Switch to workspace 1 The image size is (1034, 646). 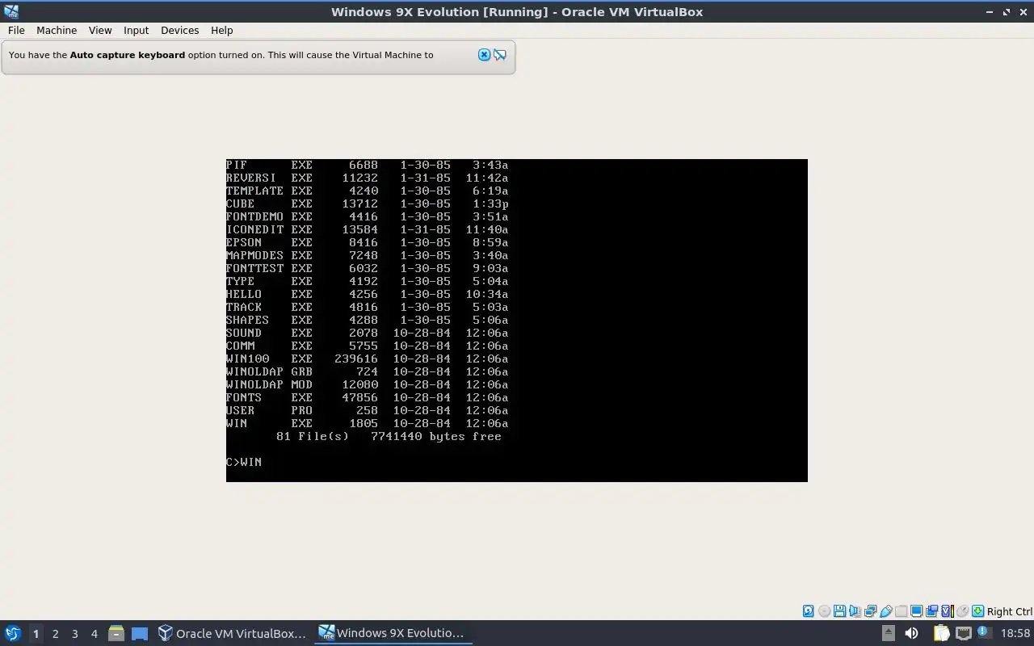(x=36, y=634)
